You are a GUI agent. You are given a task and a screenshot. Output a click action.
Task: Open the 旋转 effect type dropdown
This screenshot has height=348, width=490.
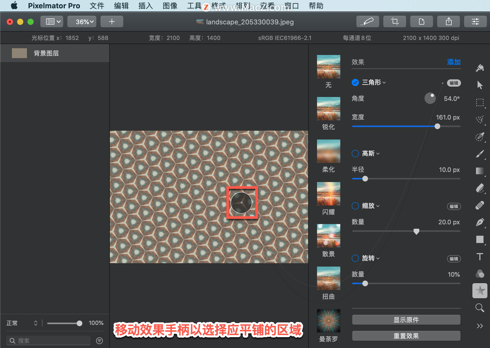[371, 258]
